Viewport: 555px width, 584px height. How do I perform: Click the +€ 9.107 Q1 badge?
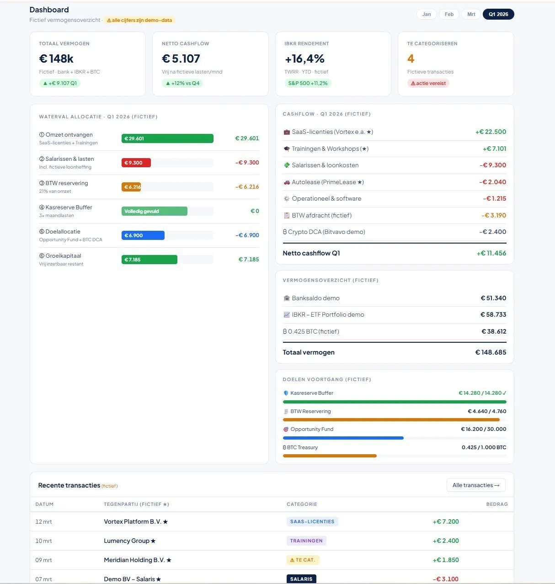60,83
